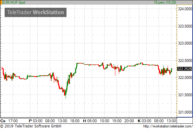193x129 pixels.
Task: Click the H 05:00 time axis label
Action: tap(90, 121)
